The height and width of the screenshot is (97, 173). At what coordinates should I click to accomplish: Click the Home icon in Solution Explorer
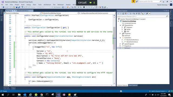coord(123,14)
